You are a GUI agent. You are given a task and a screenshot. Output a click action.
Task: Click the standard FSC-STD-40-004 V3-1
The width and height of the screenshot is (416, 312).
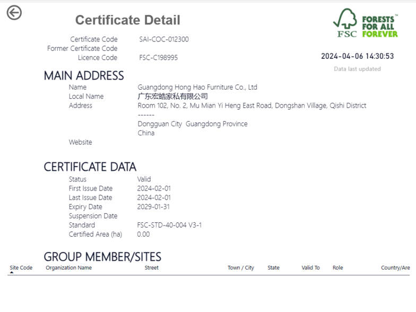click(x=169, y=225)
